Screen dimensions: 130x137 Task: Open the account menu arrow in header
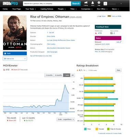(x=121, y=3)
